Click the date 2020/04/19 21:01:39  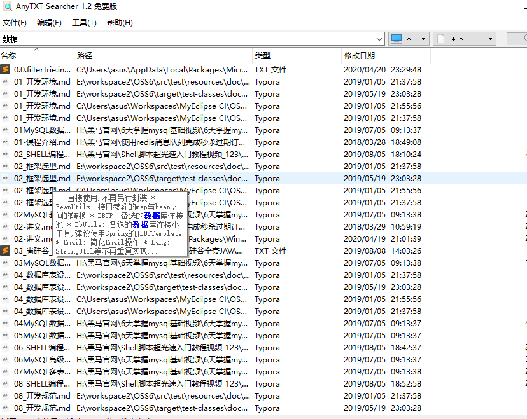click(x=383, y=238)
